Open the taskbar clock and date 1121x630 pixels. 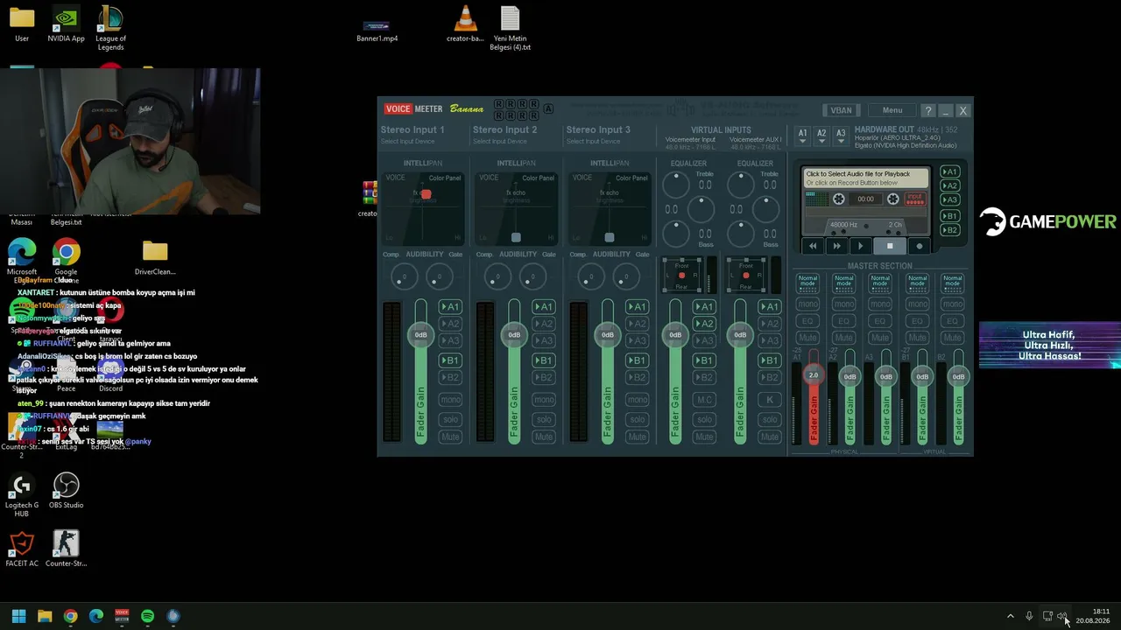pos(1093,616)
